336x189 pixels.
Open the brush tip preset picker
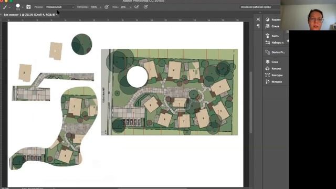click(x=18, y=7)
